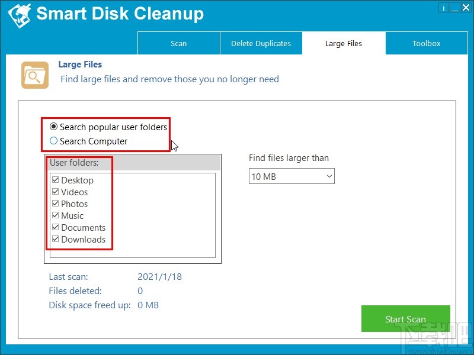Open the 10 MB file size dropdown
Image resolution: width=474 pixels, height=355 pixels.
tap(292, 176)
